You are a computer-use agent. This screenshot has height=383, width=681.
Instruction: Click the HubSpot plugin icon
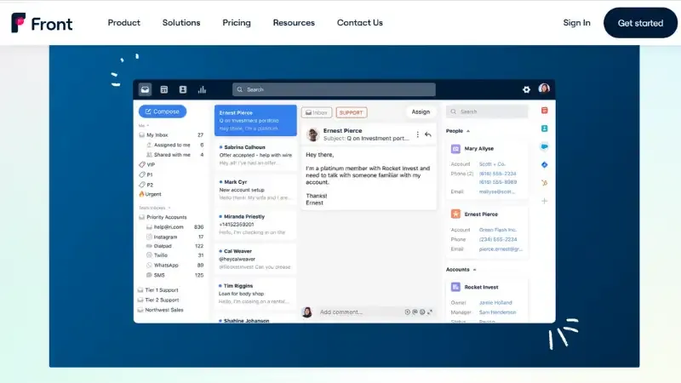pyautogui.click(x=544, y=183)
